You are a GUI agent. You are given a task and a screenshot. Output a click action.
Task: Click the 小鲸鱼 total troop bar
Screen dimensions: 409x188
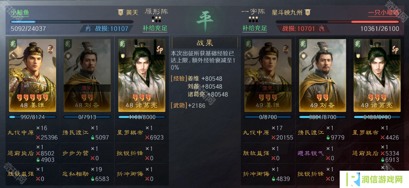[x=72, y=22]
